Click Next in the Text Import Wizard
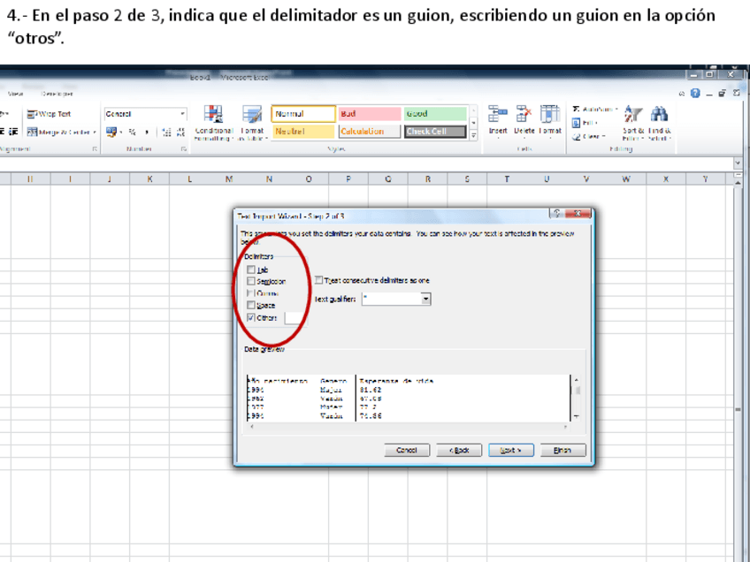Viewport: 750px width, 562px height. [510, 450]
